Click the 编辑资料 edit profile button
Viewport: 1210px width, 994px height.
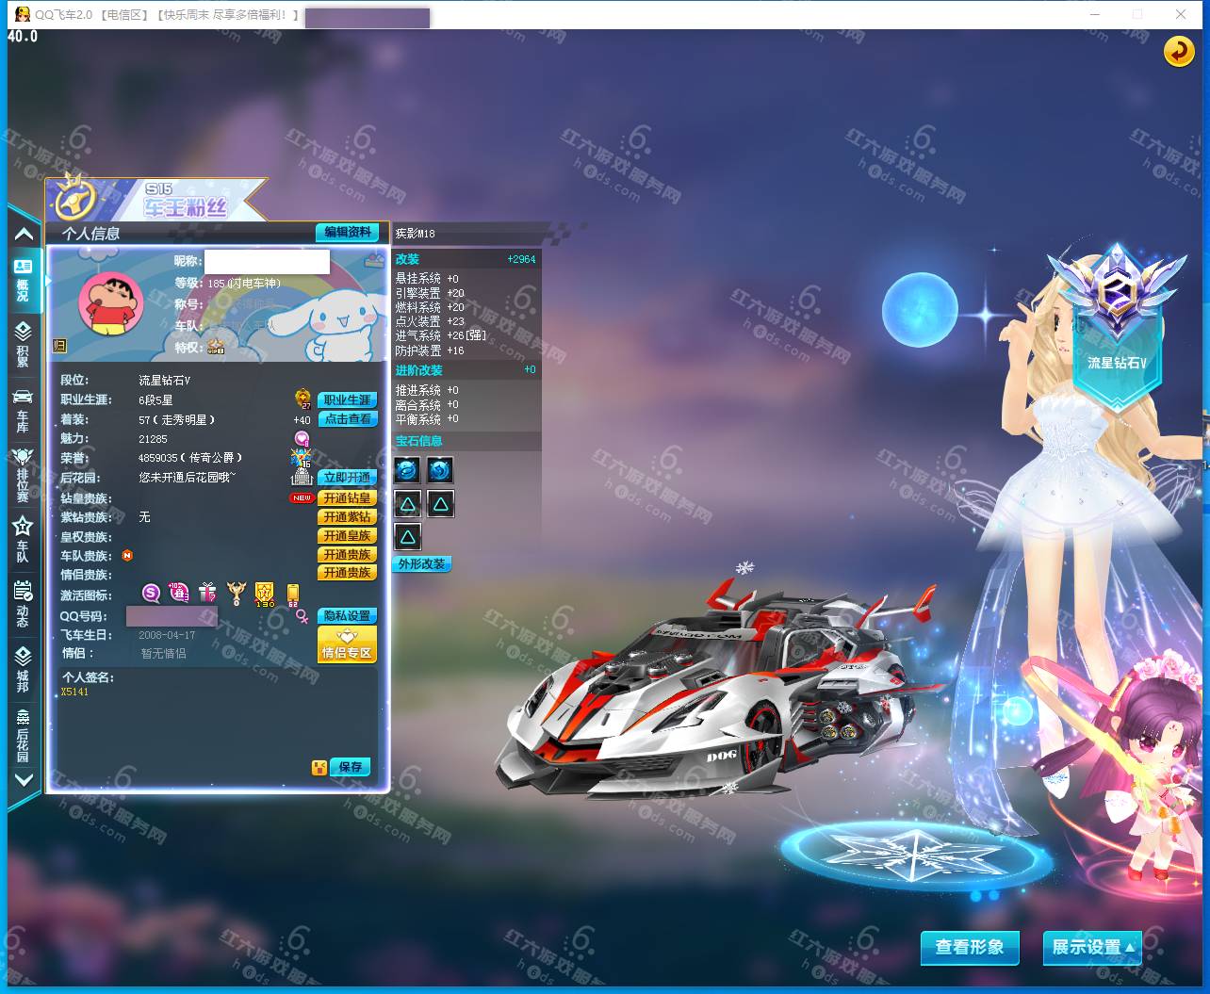[348, 233]
